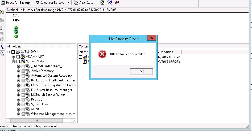Screen dimensions: 252x131
Task: Select the highlighted middle backup history checkmark
Action: coord(16,32)
